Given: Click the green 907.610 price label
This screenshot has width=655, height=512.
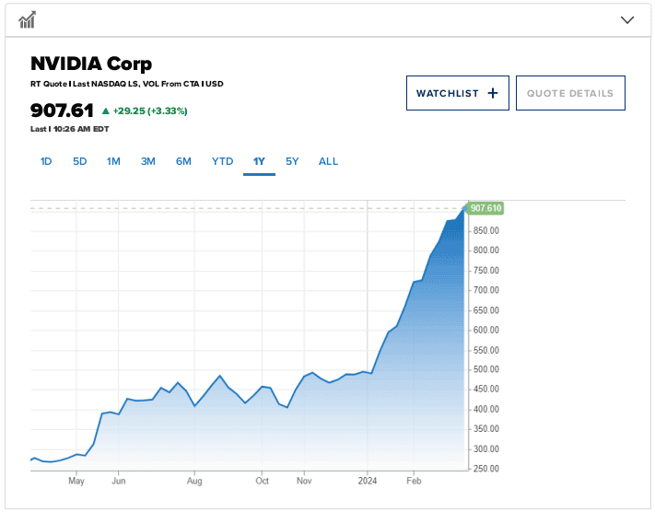Looking at the screenshot, I should tap(485, 208).
